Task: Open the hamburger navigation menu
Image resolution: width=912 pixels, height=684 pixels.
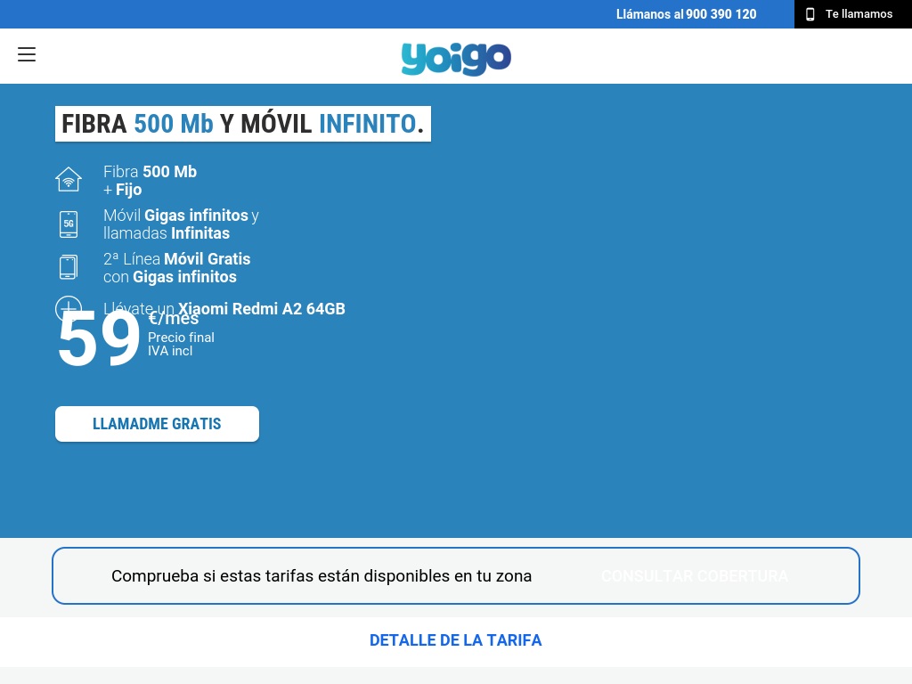Action: (x=27, y=54)
